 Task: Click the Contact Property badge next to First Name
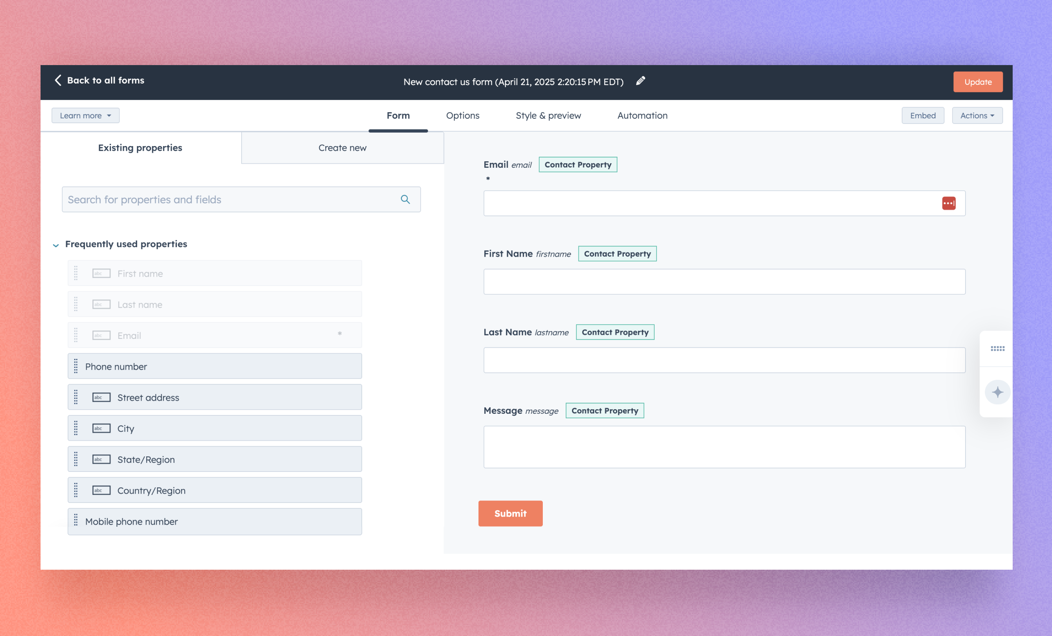[617, 254]
